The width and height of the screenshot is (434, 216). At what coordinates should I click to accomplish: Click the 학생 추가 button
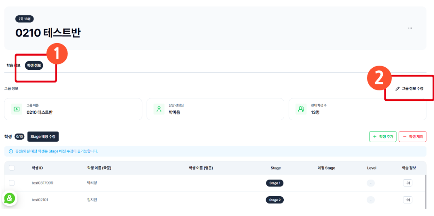point(383,137)
